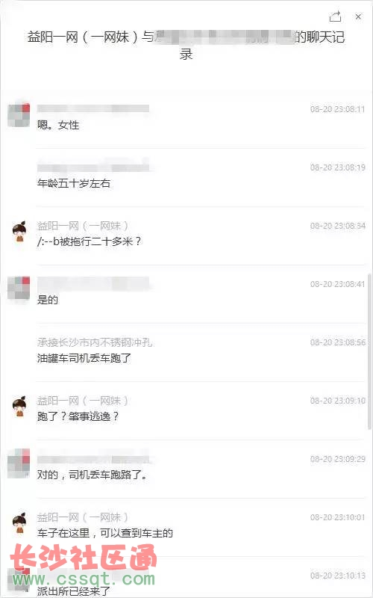Click the www.cssqt.com watermark link

coord(84,579)
